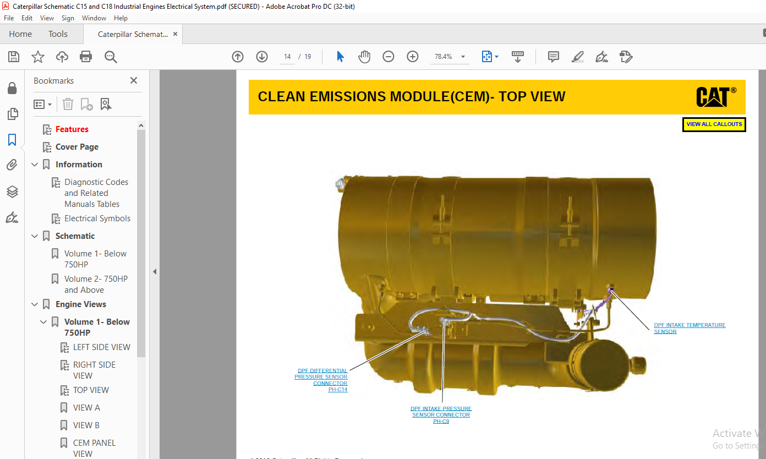Click the page number input field
Image resolution: width=766 pixels, height=459 pixels.
pos(287,57)
